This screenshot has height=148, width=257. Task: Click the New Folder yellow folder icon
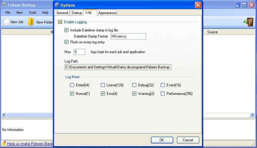click(31, 22)
